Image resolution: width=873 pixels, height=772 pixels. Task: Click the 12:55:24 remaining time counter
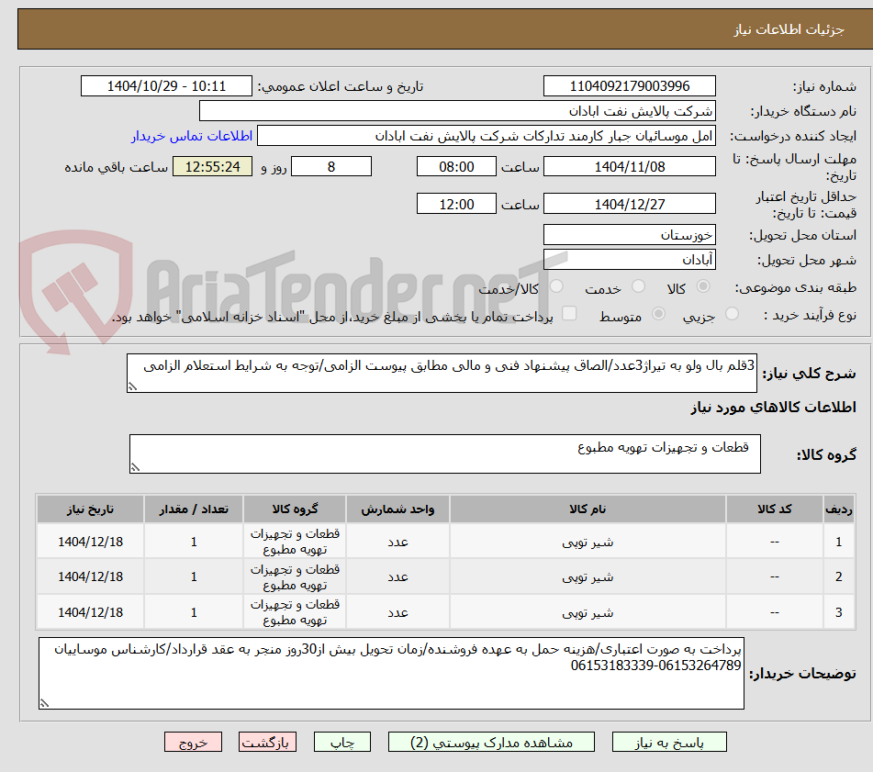tap(212, 167)
